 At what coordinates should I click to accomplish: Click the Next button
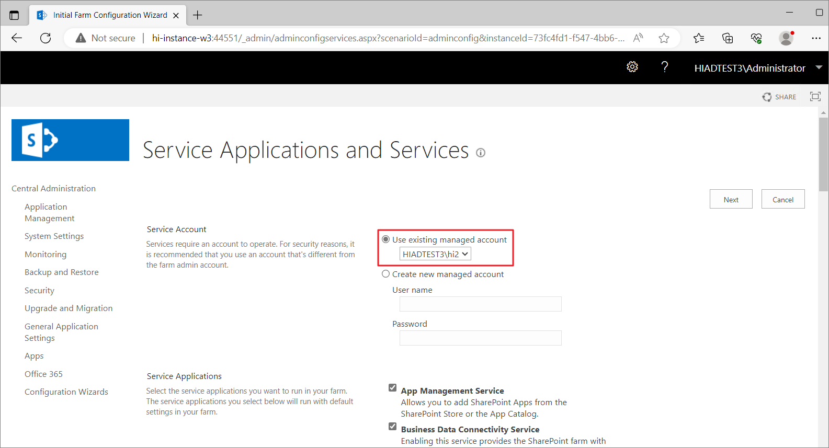pos(731,199)
